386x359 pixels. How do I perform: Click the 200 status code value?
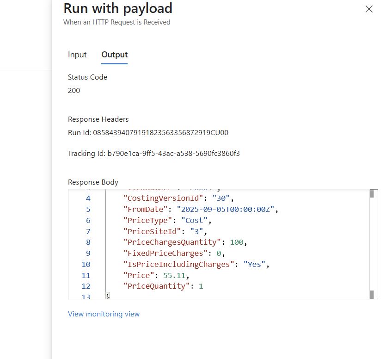(x=74, y=91)
